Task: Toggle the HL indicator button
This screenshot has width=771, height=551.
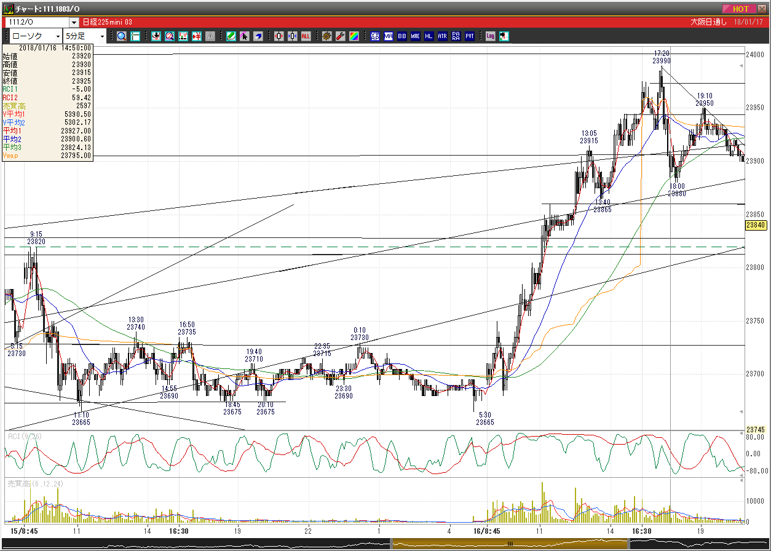Action: click(429, 36)
